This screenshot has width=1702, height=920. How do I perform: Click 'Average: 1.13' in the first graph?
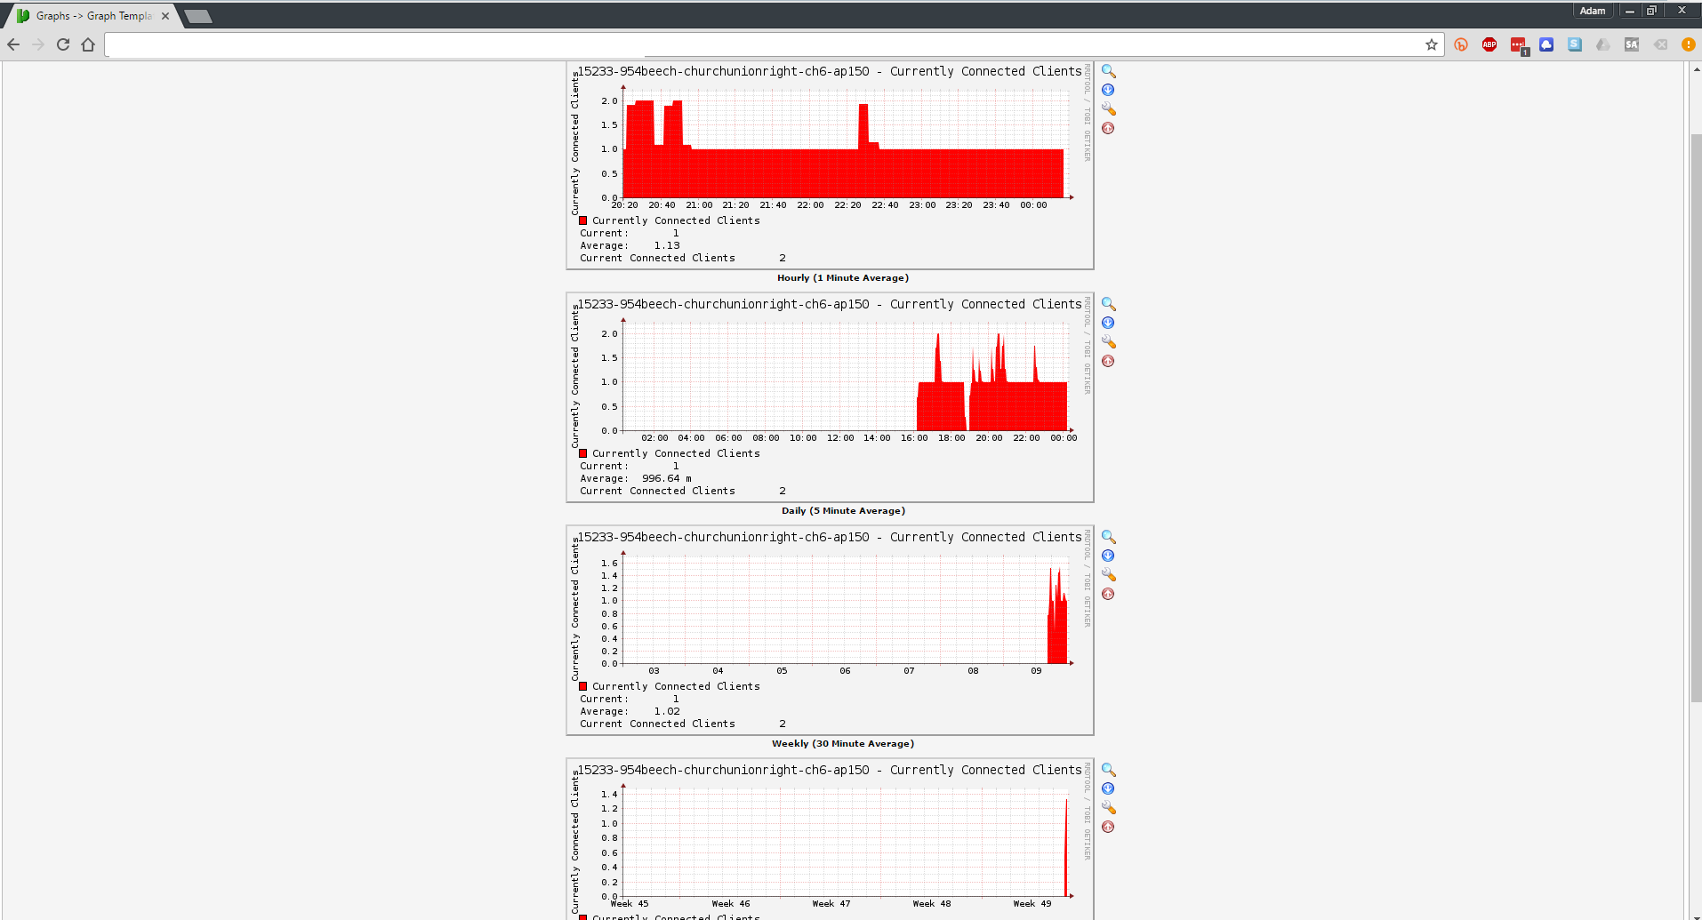[x=630, y=245]
